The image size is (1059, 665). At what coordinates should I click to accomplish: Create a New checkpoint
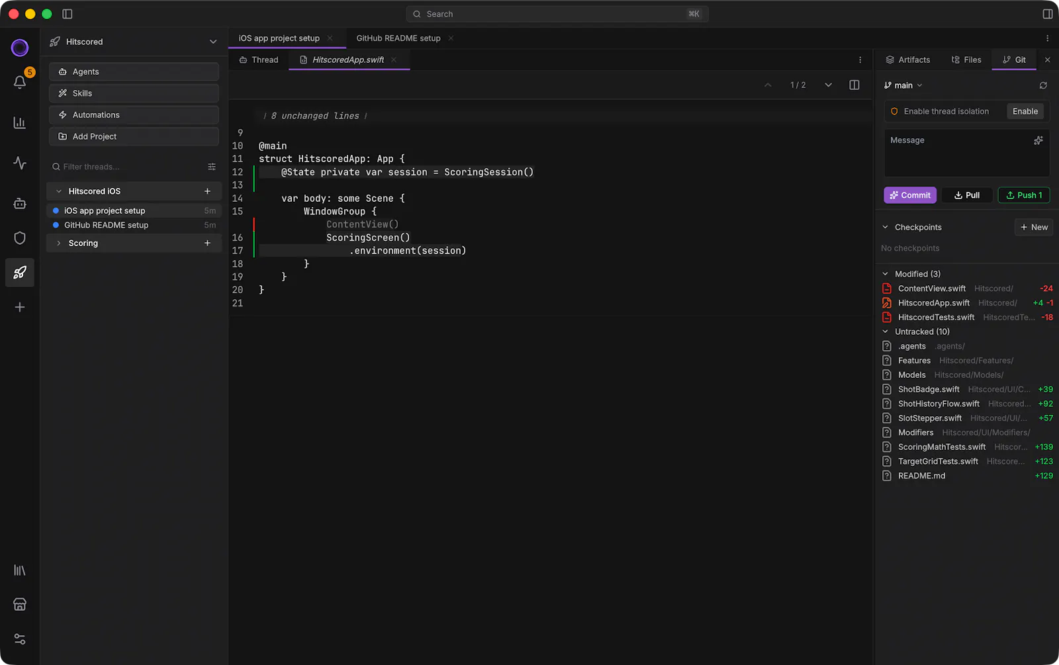click(1034, 227)
